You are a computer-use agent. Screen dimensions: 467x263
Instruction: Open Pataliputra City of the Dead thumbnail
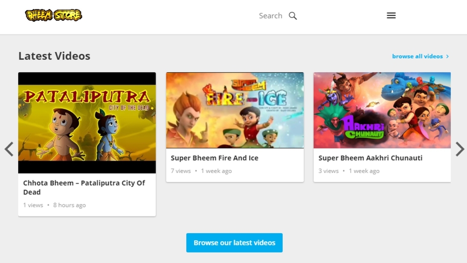[87, 123]
